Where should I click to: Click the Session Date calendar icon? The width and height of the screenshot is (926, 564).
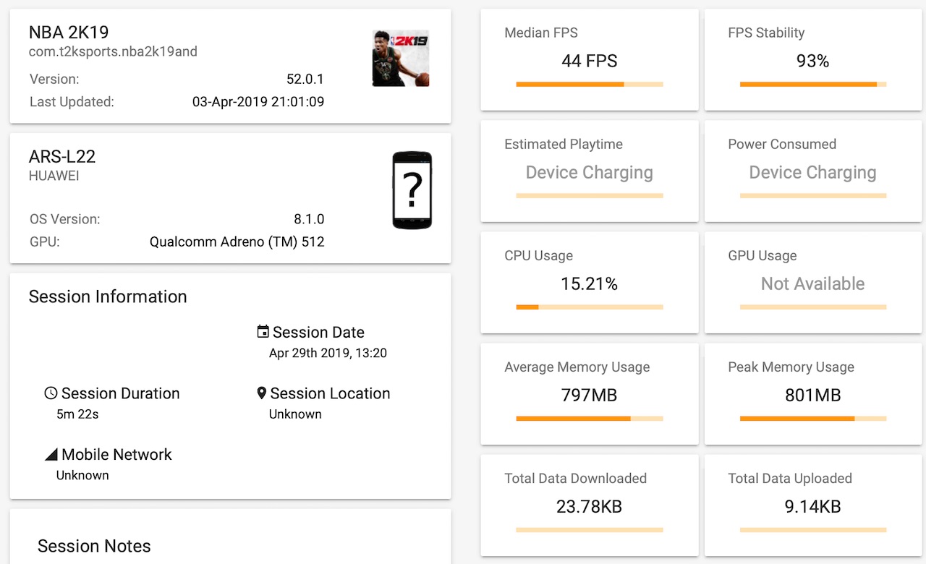click(263, 332)
